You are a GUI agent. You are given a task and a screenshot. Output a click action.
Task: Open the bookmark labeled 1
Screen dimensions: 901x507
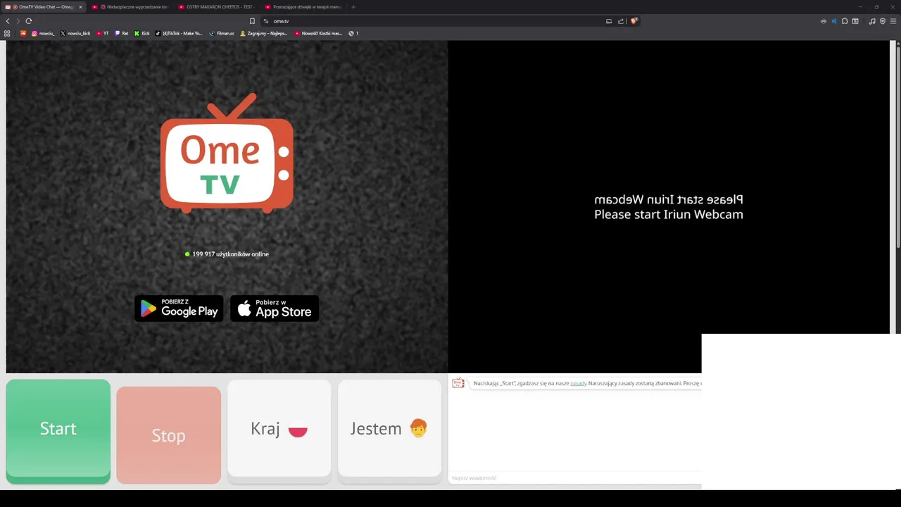[353, 33]
